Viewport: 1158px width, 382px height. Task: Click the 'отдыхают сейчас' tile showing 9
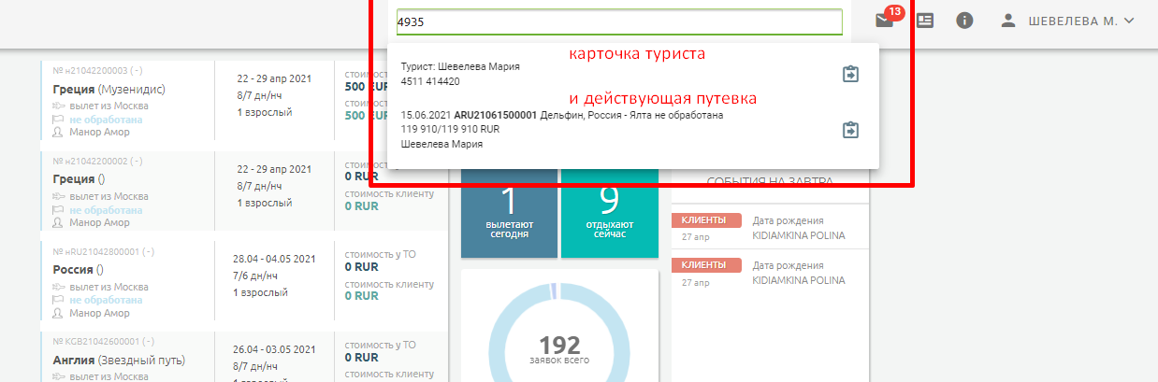point(610,212)
